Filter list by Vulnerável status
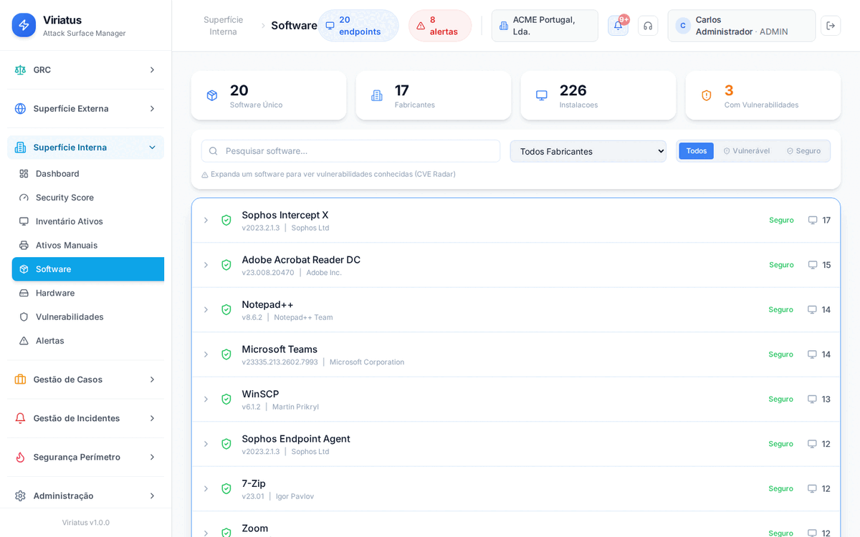860x537 pixels. coord(746,151)
